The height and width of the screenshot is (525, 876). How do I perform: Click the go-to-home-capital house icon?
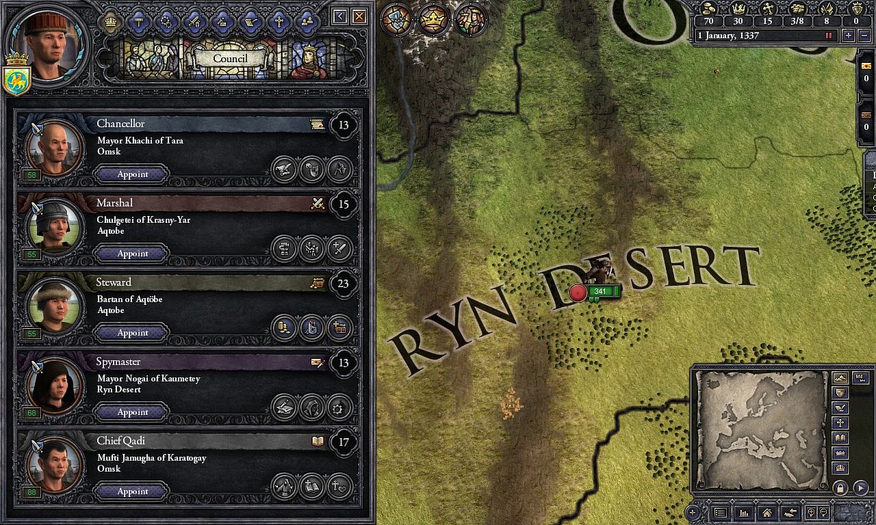[x=766, y=512]
